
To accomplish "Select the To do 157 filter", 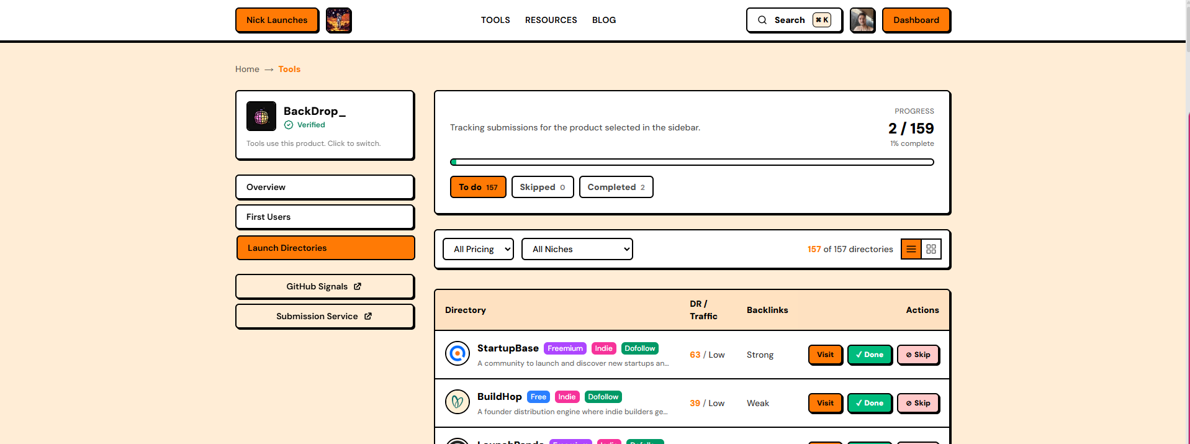I will 478,187.
